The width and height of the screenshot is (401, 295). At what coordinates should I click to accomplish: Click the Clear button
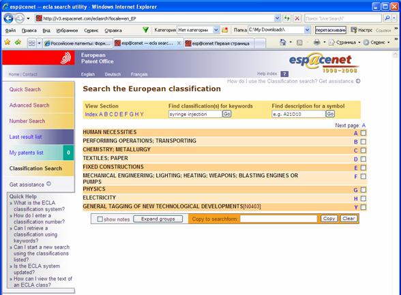(x=348, y=219)
